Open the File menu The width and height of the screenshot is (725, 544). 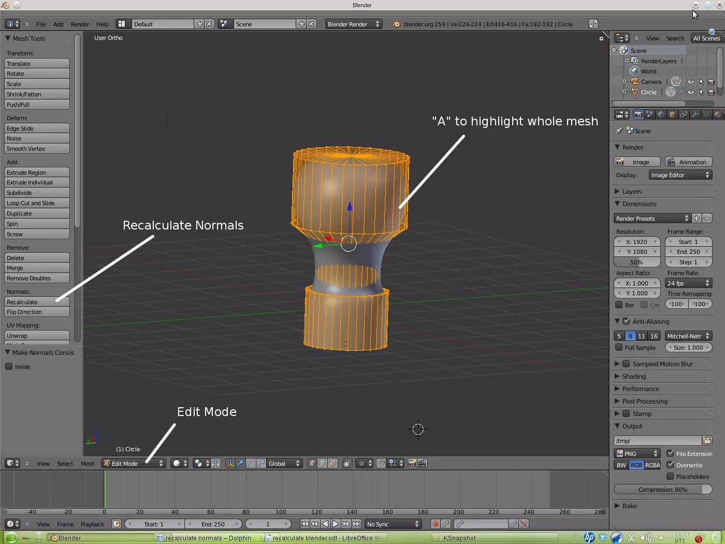(41, 24)
